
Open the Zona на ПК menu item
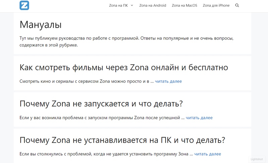[x=119, y=5]
